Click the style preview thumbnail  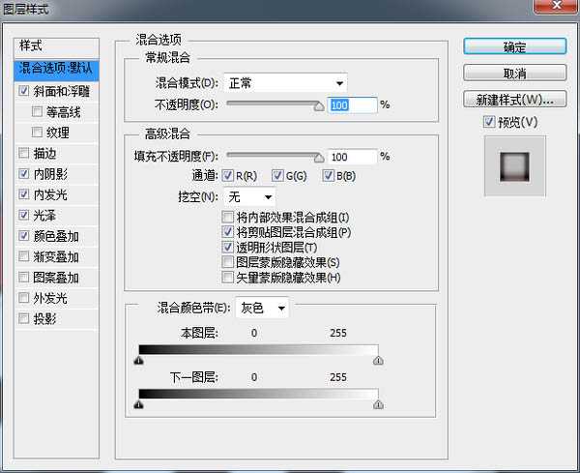[x=514, y=166]
